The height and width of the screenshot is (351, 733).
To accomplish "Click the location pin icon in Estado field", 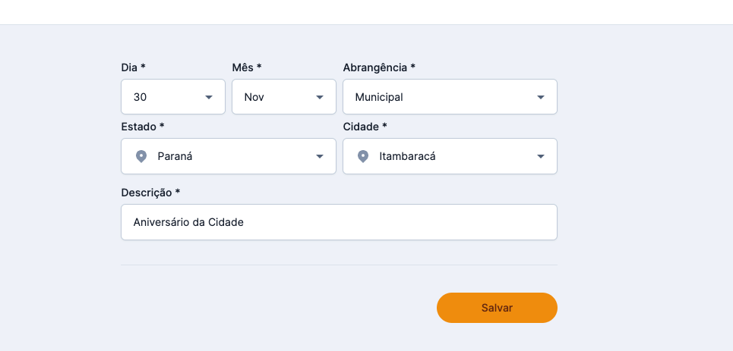I will coord(141,157).
